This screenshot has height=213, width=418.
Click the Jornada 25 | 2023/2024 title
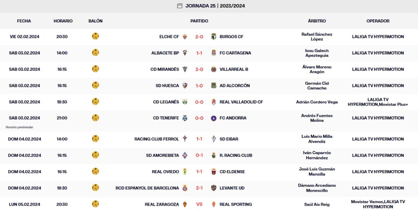point(215,6)
